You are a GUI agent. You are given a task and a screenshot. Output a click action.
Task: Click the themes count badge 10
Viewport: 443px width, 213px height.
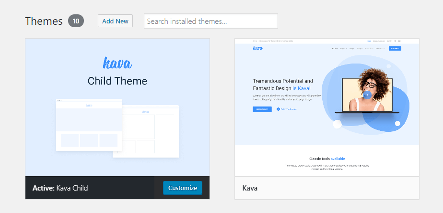click(76, 21)
